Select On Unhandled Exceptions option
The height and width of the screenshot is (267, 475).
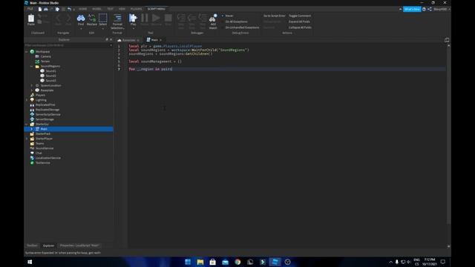(x=240, y=27)
